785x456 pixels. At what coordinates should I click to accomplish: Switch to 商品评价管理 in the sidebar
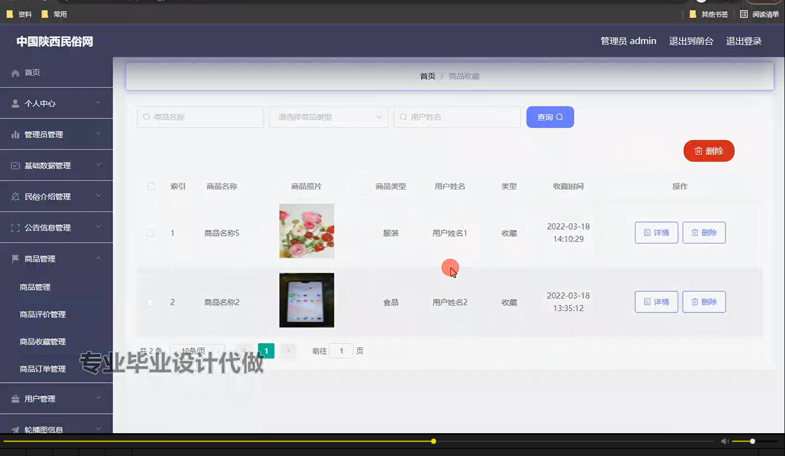[42, 314]
